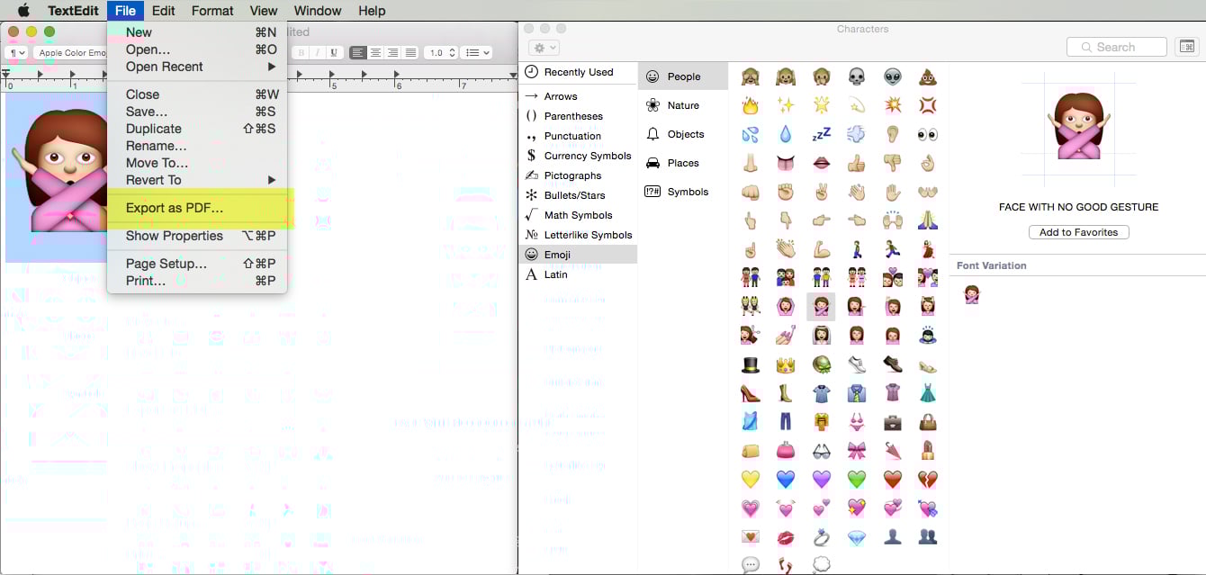Open Page Setup from File menu
Image resolution: width=1206 pixels, height=575 pixels.
coord(197,264)
